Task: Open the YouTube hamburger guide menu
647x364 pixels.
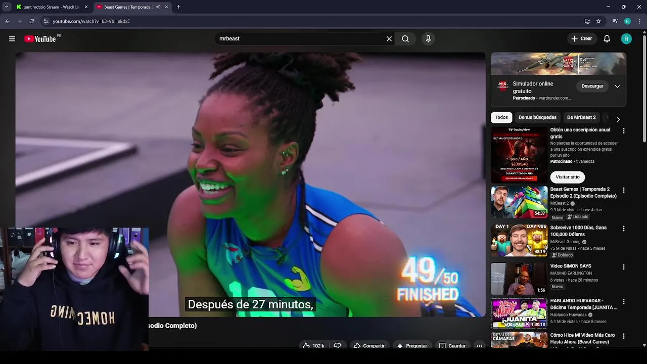Action: (12, 39)
